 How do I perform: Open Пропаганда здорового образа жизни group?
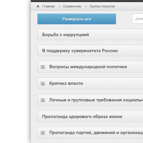[x=90, y=117]
